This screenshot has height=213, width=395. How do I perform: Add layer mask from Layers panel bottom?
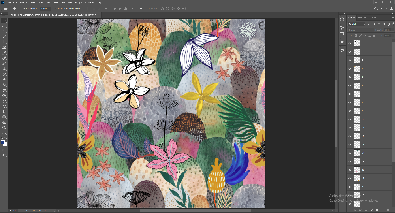(366, 210)
